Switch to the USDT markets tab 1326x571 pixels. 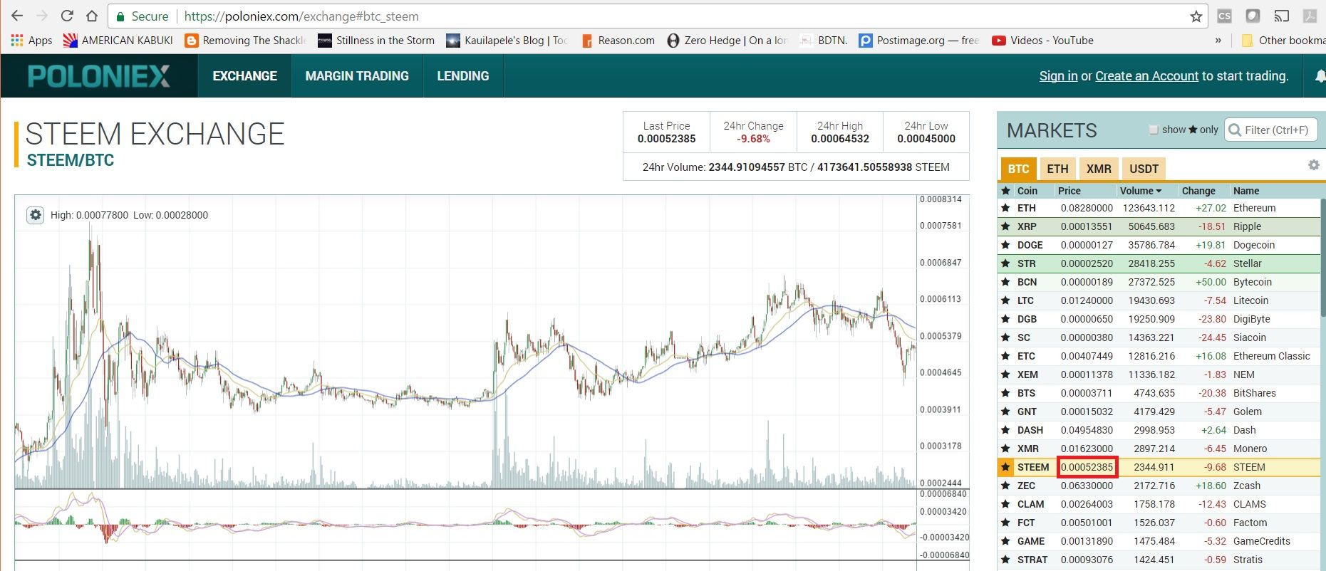pyautogui.click(x=1144, y=169)
